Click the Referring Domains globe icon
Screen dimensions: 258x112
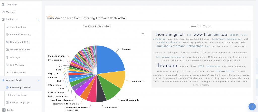[x=7, y=88]
